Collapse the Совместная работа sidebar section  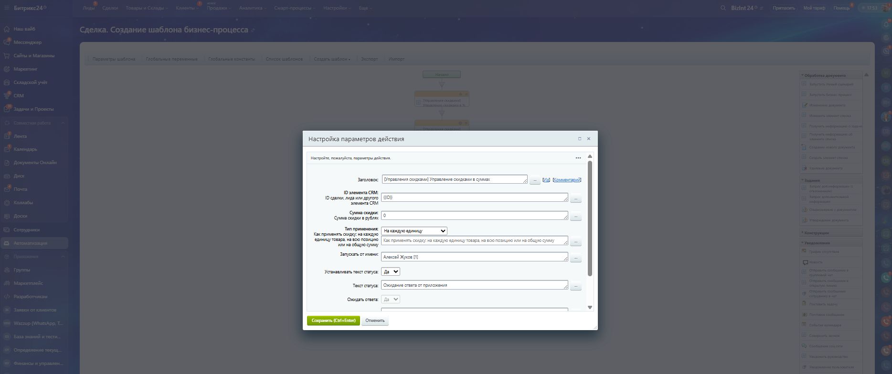(x=63, y=123)
